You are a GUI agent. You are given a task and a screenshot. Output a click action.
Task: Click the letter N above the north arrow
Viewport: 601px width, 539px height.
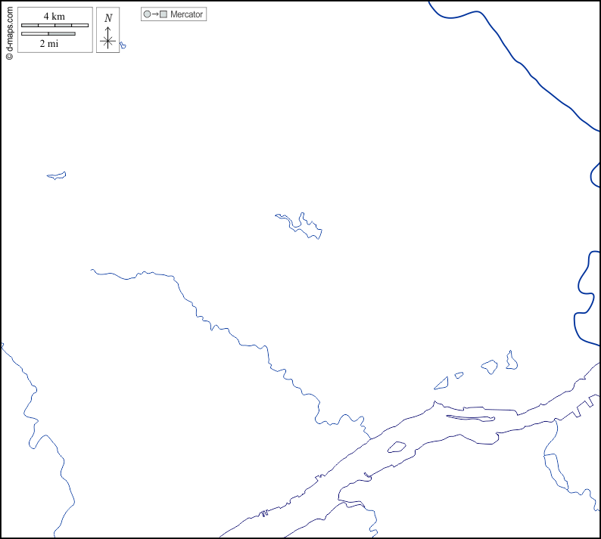click(x=108, y=18)
